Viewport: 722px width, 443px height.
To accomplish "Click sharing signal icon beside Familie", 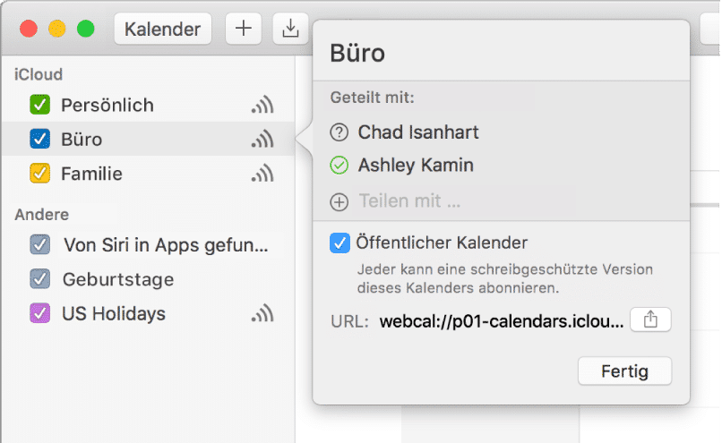I will (x=262, y=174).
